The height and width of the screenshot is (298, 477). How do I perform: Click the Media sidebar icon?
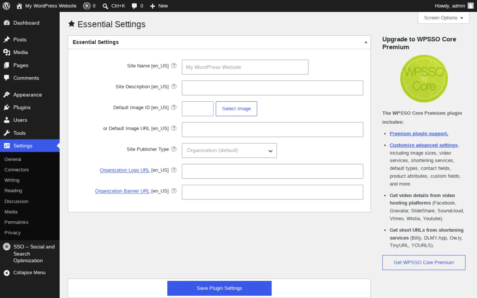point(7,52)
